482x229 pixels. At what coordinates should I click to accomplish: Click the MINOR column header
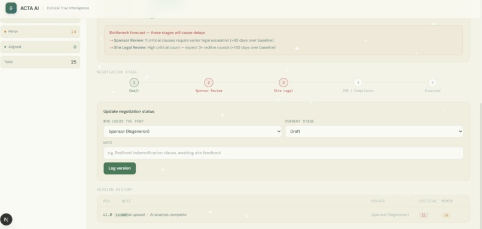(x=447, y=201)
